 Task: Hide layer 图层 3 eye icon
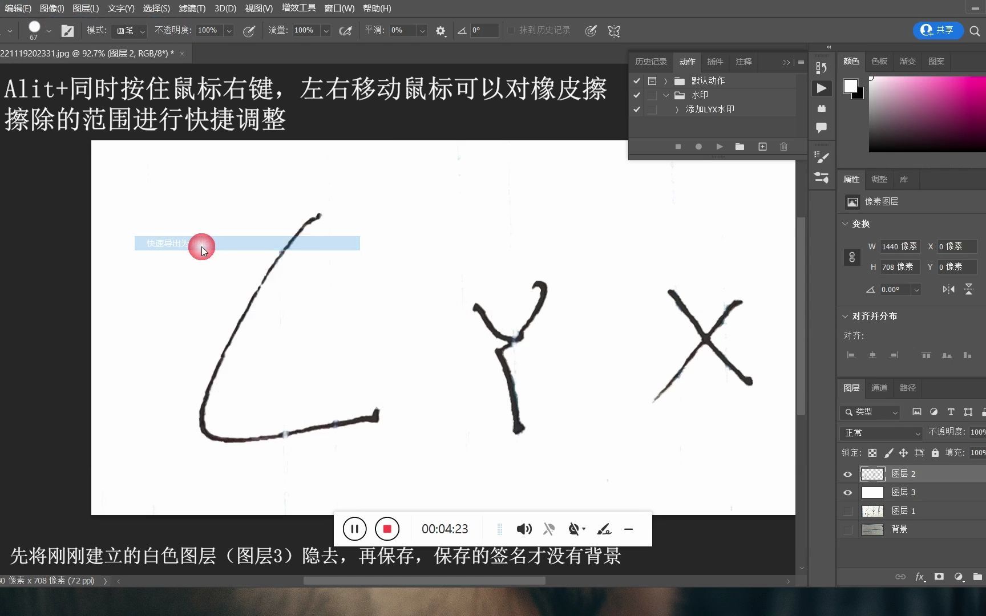(848, 492)
